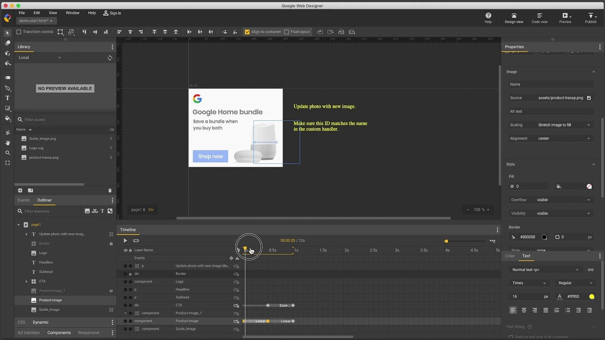Image resolution: width=605 pixels, height=340 pixels.
Task: Open Properties panel options menu
Action: coord(600,47)
